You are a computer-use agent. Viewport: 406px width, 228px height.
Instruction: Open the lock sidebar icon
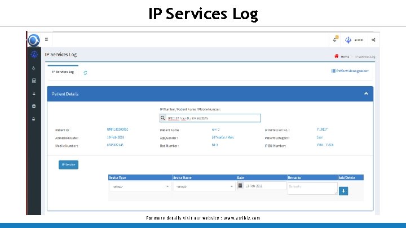point(34,119)
